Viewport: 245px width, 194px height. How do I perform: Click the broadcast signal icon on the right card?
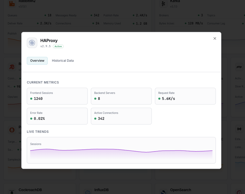(239, 129)
